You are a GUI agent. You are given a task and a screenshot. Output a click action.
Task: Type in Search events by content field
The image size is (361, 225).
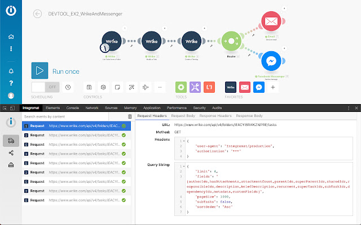pyautogui.click(x=73, y=116)
